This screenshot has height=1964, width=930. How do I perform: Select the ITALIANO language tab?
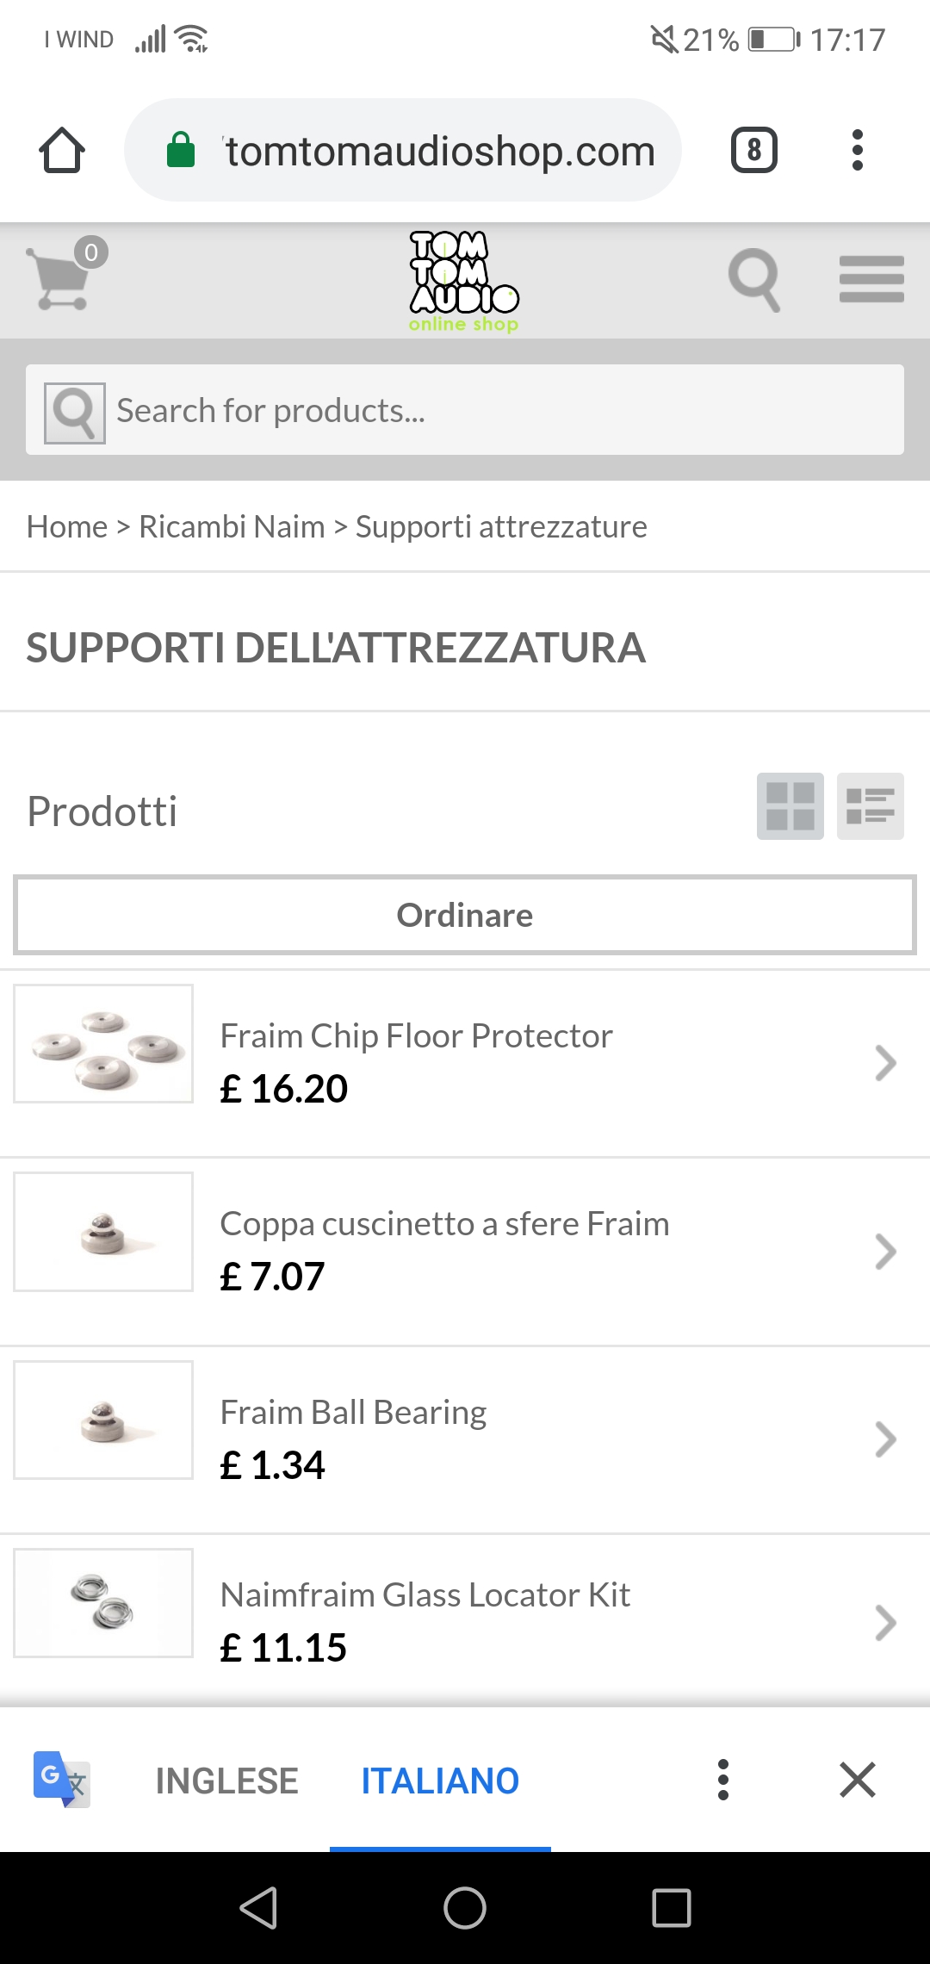(x=440, y=1781)
